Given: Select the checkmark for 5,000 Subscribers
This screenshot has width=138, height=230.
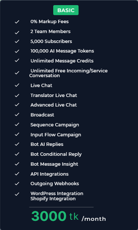Looking at the screenshot, I should [17, 42].
